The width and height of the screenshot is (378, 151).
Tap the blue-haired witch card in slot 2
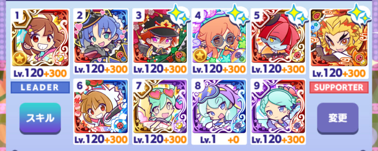pos(101,36)
